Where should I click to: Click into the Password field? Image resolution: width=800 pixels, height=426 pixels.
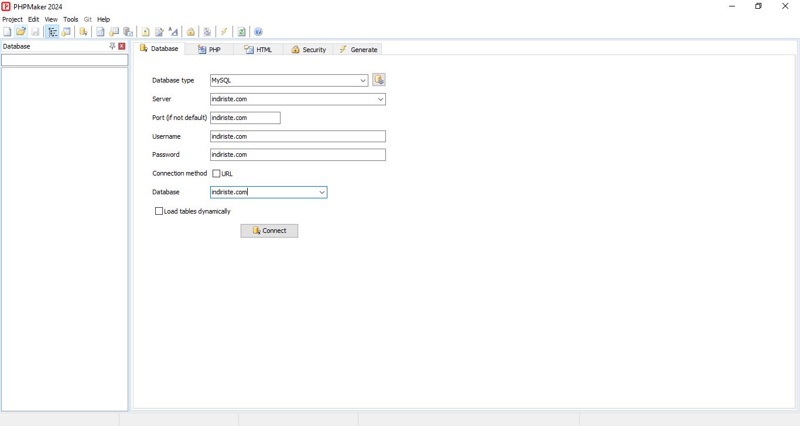tap(298, 154)
